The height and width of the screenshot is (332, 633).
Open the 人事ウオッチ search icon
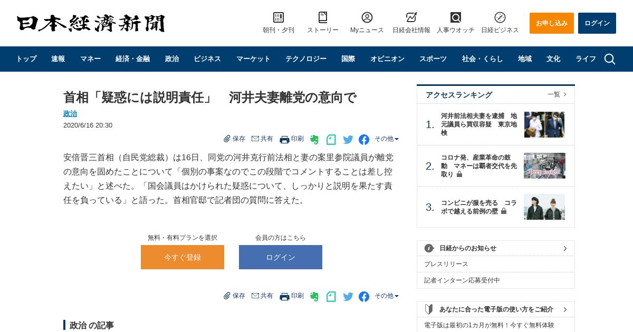pyautogui.click(x=456, y=17)
